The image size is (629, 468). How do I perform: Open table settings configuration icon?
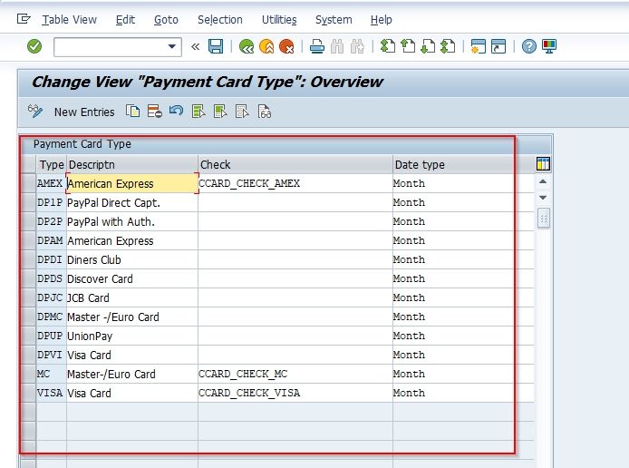pos(543,164)
